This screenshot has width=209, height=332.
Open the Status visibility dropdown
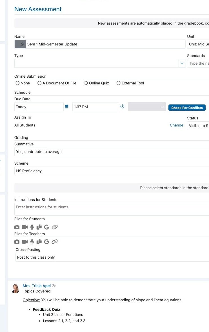click(198, 126)
